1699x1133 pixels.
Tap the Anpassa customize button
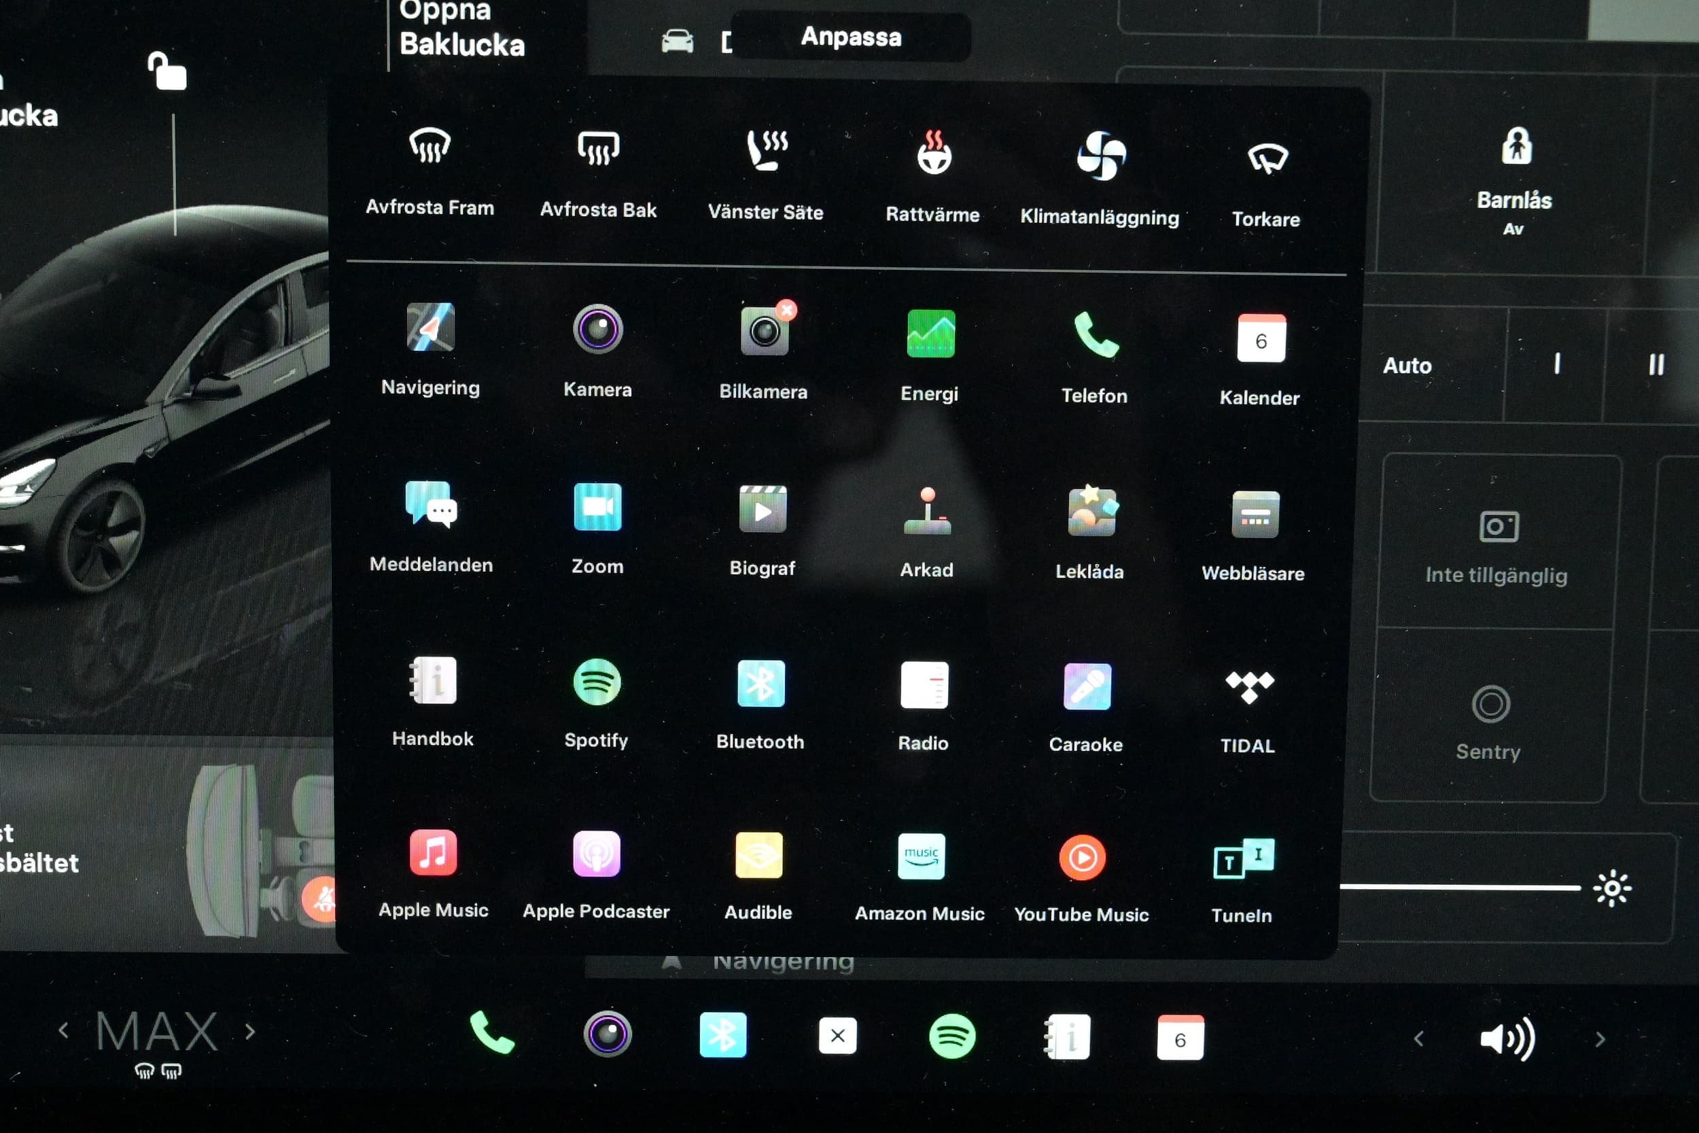point(851,37)
